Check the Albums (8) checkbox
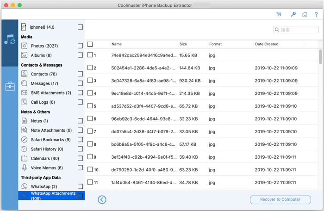 point(81,55)
